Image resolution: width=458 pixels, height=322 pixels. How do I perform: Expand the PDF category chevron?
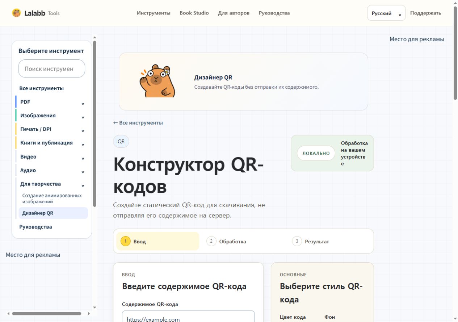tap(83, 104)
